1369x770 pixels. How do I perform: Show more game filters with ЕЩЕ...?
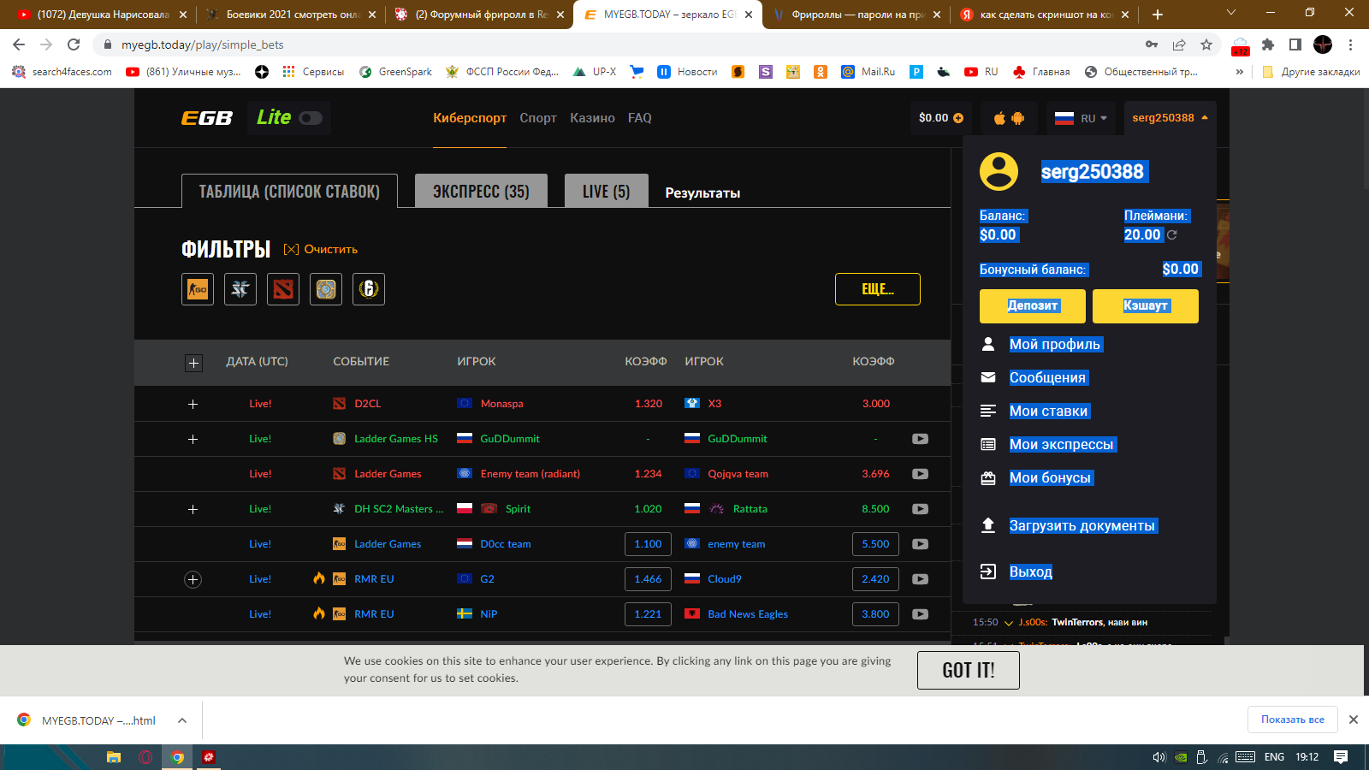click(x=878, y=289)
